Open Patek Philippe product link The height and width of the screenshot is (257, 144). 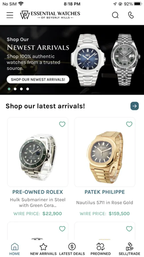(105, 192)
